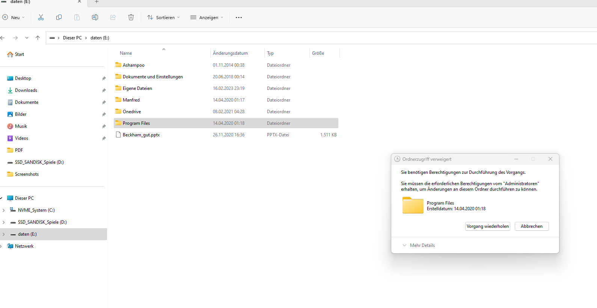The image size is (597, 308).
Task: Click Abbrechen button in dialog
Action: 532,226
